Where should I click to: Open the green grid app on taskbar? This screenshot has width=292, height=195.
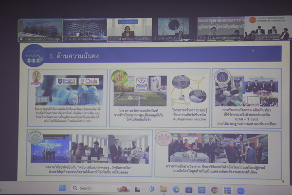[x=228, y=191]
